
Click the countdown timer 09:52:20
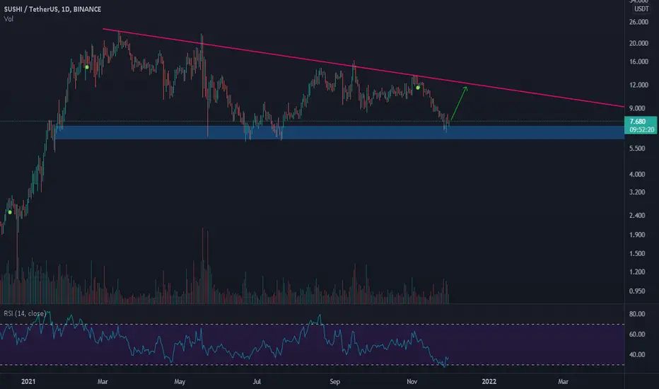point(642,129)
